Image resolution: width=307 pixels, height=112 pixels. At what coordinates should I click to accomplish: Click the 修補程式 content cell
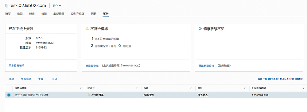click(149, 95)
